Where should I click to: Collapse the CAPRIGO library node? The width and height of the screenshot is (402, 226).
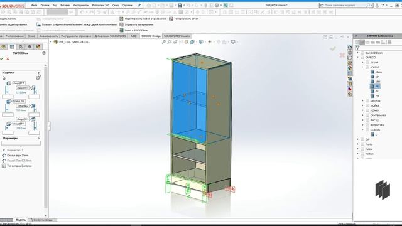358,58
